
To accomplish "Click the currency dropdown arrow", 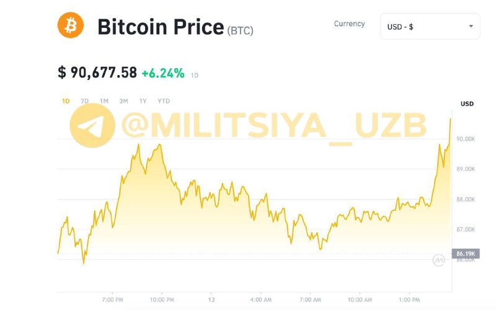I will (x=471, y=26).
